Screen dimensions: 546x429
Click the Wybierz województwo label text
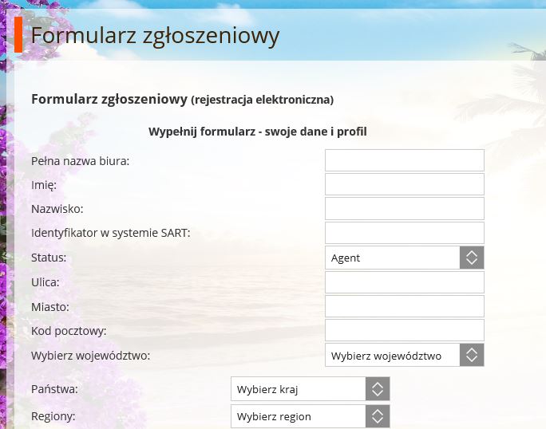point(90,356)
